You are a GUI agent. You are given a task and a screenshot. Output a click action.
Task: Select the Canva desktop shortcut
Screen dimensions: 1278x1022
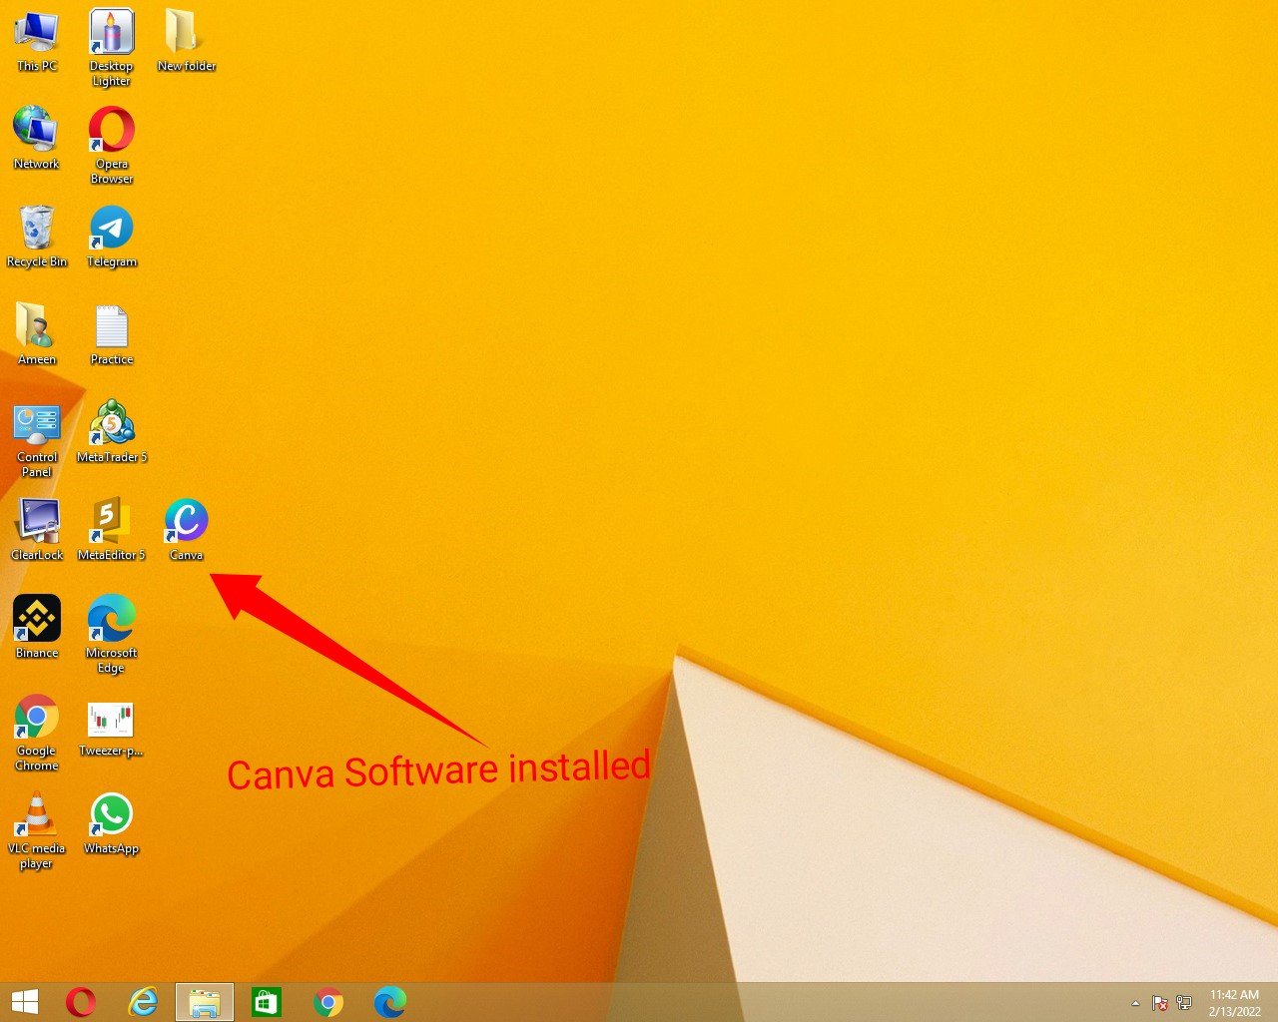[186, 529]
